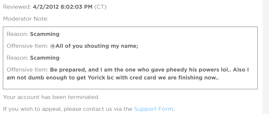Open the Support Form link
The height and width of the screenshot is (114, 269).
coord(153,109)
